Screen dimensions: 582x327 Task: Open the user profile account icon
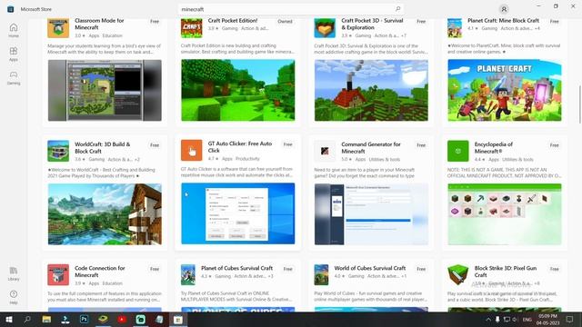[504, 9]
